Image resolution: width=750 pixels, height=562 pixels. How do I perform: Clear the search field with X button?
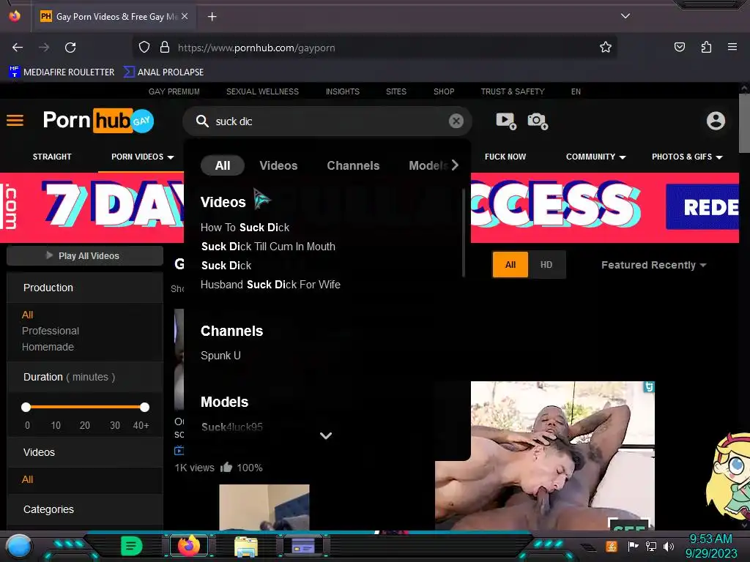[x=456, y=121]
